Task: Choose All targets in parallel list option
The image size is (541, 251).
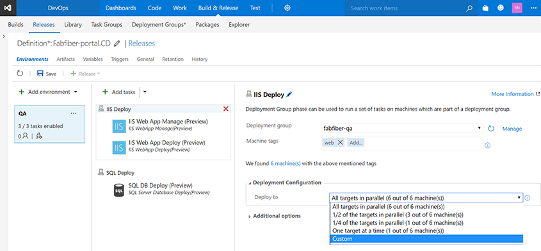Action: pos(426,207)
